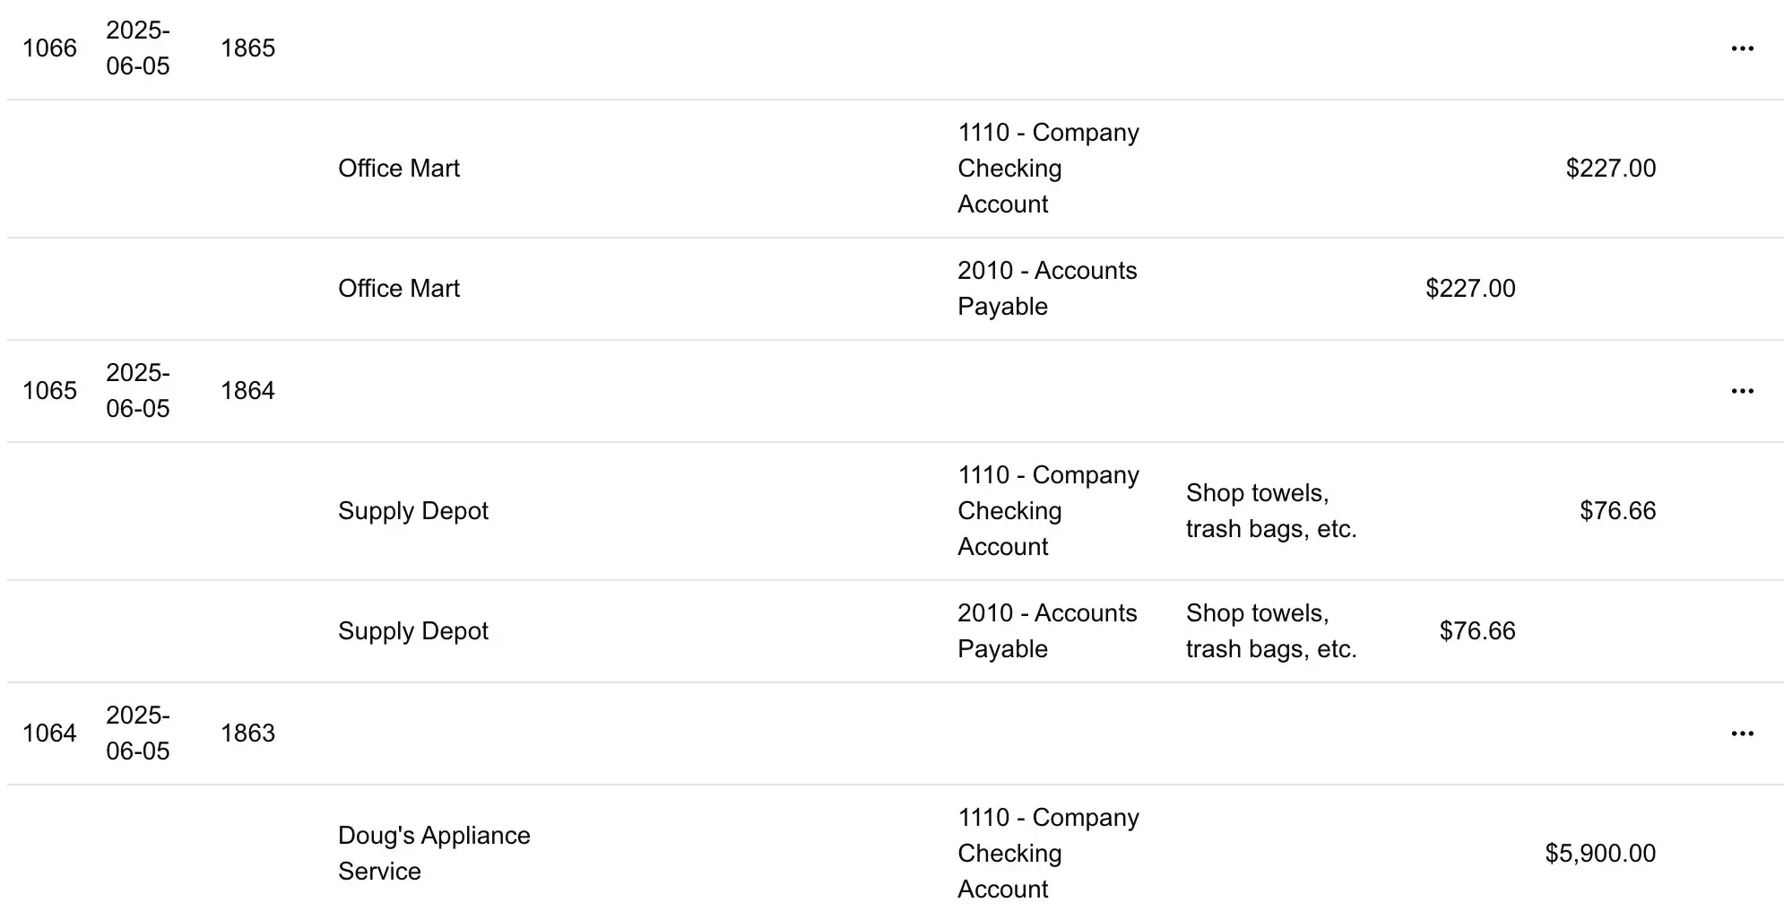Expand entry row 1066 details
Screen dimensions: 1784x920
51,48
